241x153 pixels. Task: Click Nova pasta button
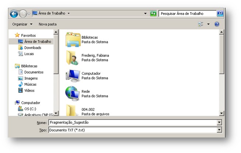coord(48,24)
